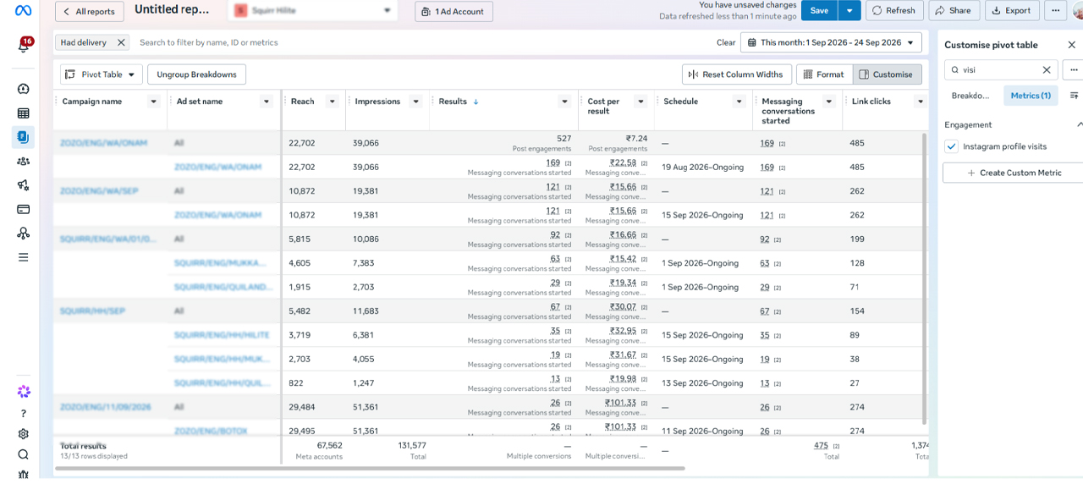
Task: Clear all filters with Clear link
Action: [726, 42]
